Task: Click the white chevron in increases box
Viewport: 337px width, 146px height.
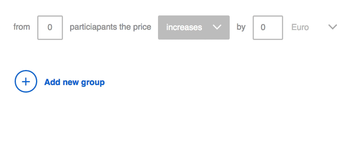Action: [217, 27]
